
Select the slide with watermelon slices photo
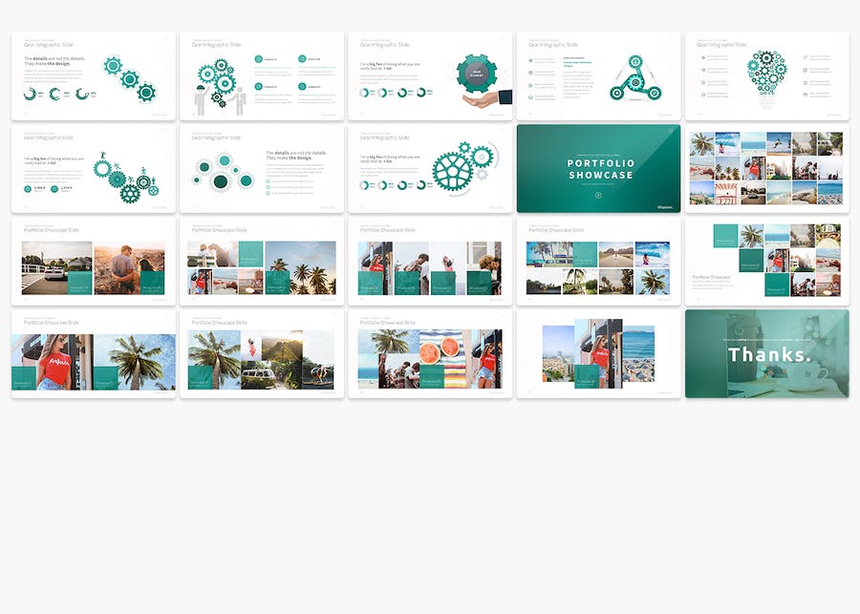click(430, 360)
